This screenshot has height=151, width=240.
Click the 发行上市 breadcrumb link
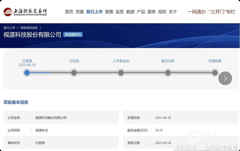point(9,28)
